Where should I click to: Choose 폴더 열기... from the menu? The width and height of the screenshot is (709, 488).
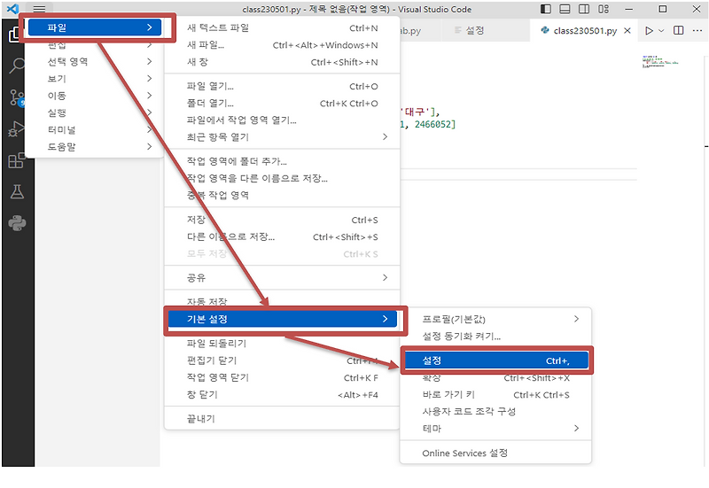(282, 104)
